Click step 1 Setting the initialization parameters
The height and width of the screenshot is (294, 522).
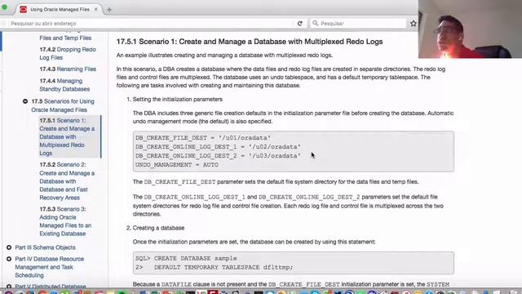tap(178, 100)
